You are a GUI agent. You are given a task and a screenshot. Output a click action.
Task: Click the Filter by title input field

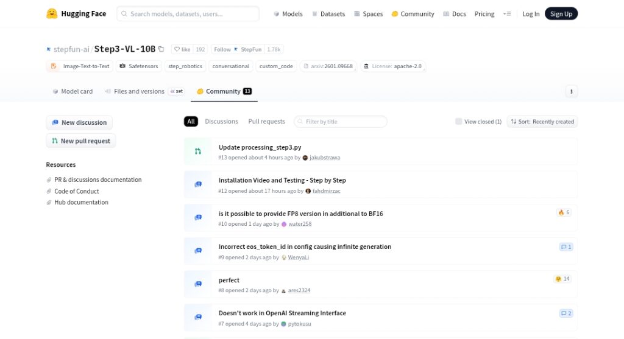344,122
